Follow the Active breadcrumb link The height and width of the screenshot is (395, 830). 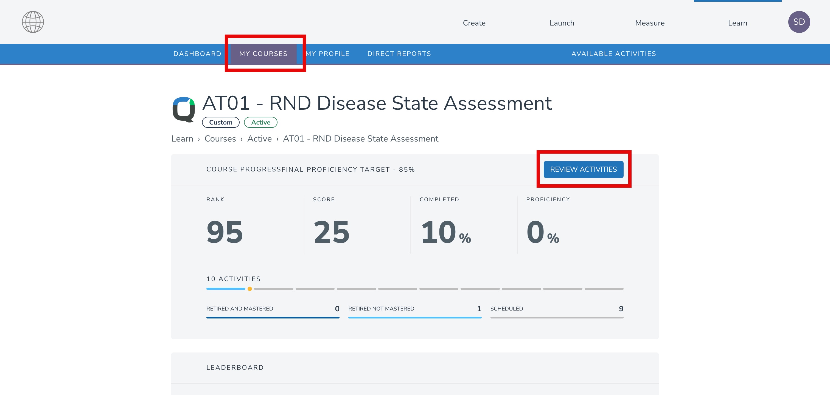259,139
